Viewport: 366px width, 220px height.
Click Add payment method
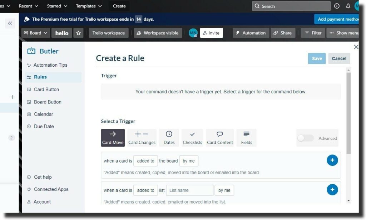(x=337, y=19)
